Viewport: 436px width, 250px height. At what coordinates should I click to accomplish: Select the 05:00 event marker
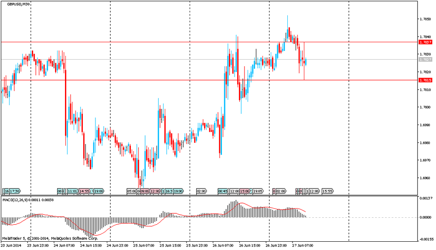click(132, 191)
